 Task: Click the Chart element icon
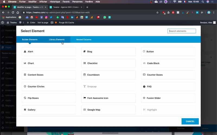tap(25, 63)
